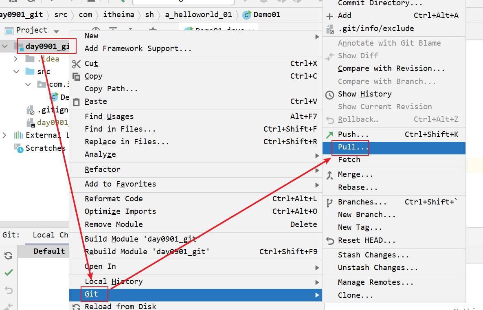Open the Local History submenu

(x=114, y=281)
